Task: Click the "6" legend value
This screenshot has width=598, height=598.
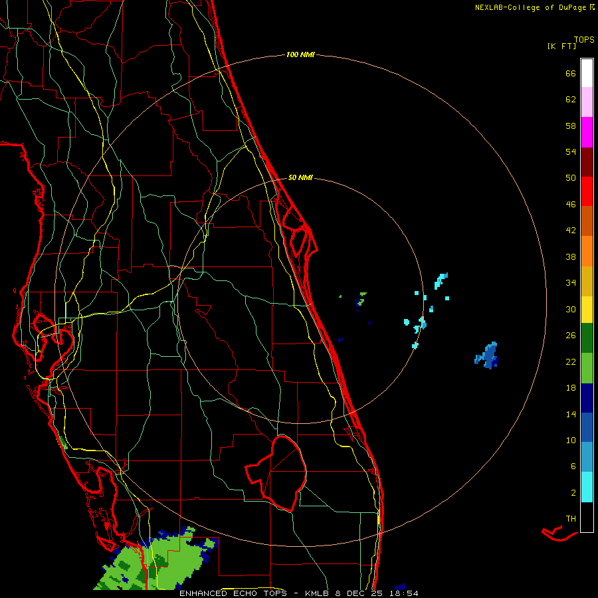Action: click(573, 466)
